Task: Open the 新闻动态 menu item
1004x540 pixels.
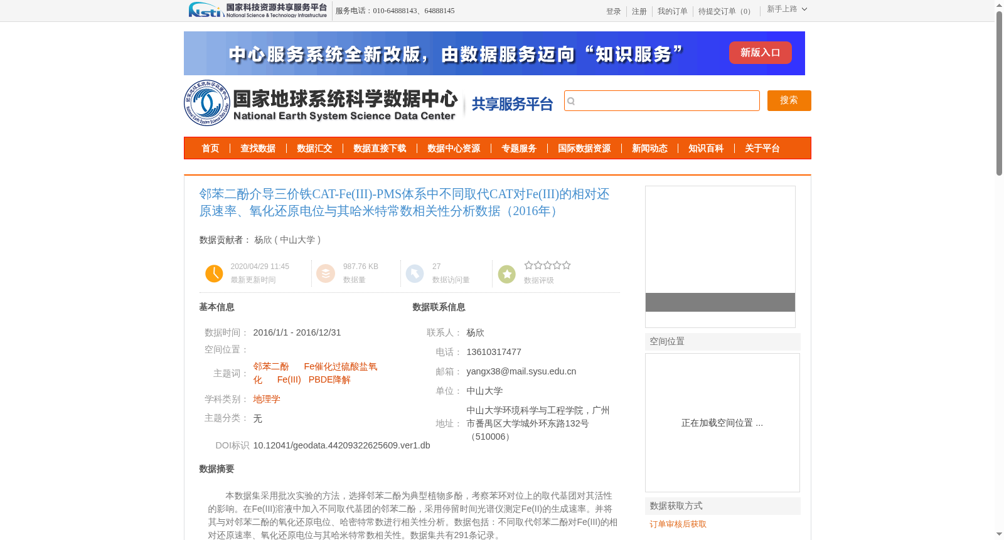Action: [649, 149]
